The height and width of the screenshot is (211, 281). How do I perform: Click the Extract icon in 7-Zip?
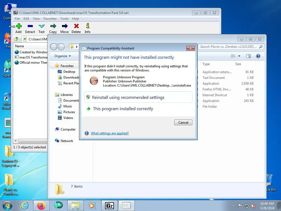click(30, 28)
